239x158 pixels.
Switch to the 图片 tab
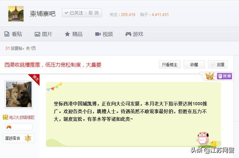pos(44,34)
